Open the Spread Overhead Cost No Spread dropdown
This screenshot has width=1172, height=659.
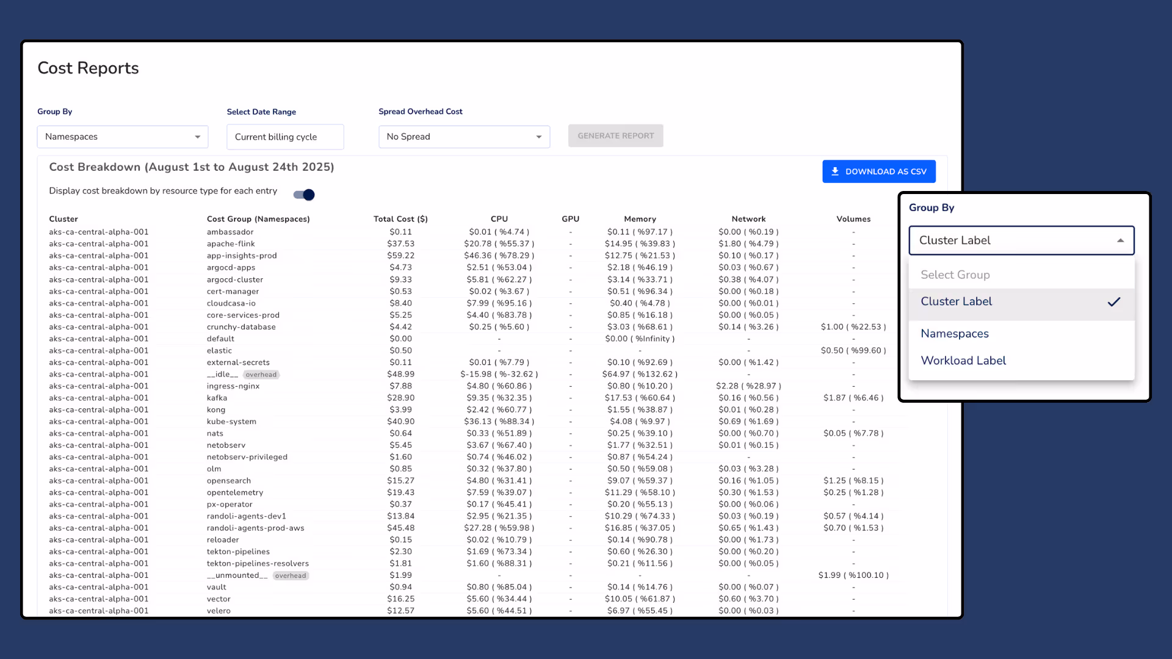point(464,137)
